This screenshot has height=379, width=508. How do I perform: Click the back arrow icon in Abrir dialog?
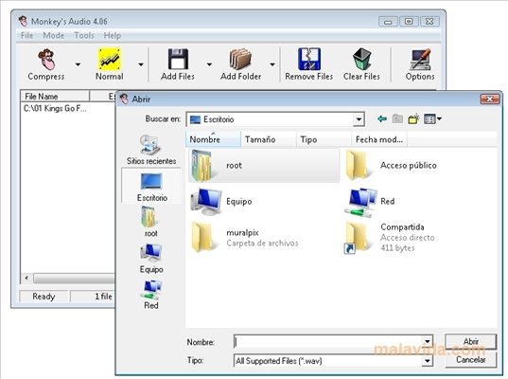click(382, 119)
